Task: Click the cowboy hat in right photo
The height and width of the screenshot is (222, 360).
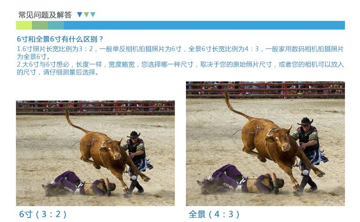Action: (305, 121)
